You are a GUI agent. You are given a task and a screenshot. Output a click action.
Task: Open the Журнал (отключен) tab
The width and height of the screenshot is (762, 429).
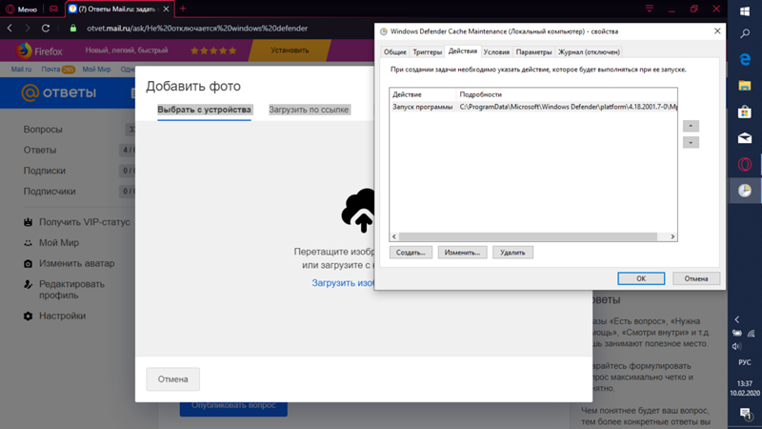pyautogui.click(x=589, y=51)
